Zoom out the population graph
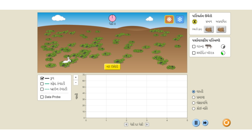 [x=76, y=82]
